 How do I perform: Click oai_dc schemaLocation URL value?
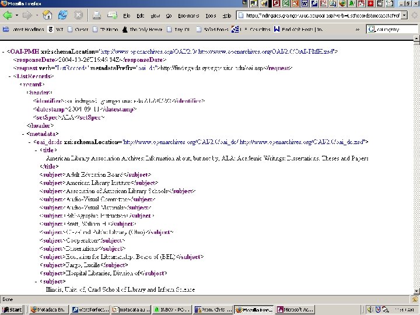[243, 142]
